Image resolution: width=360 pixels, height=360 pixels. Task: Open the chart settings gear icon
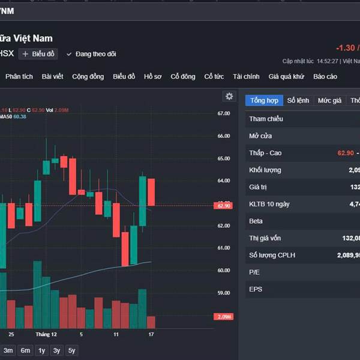(x=229, y=97)
